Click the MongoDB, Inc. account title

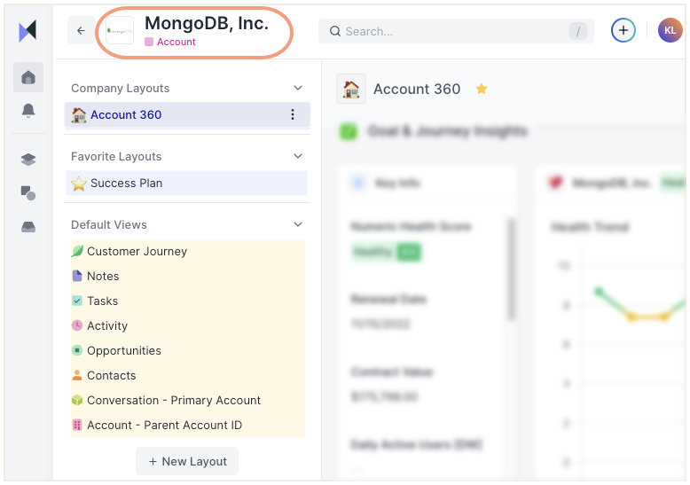207,23
